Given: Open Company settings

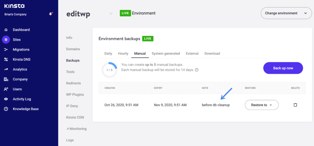Looking at the screenshot, I should coord(20,79).
